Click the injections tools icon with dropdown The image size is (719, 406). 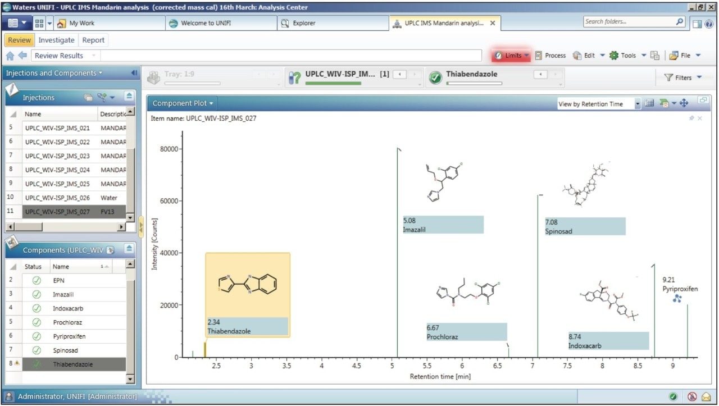pos(106,97)
